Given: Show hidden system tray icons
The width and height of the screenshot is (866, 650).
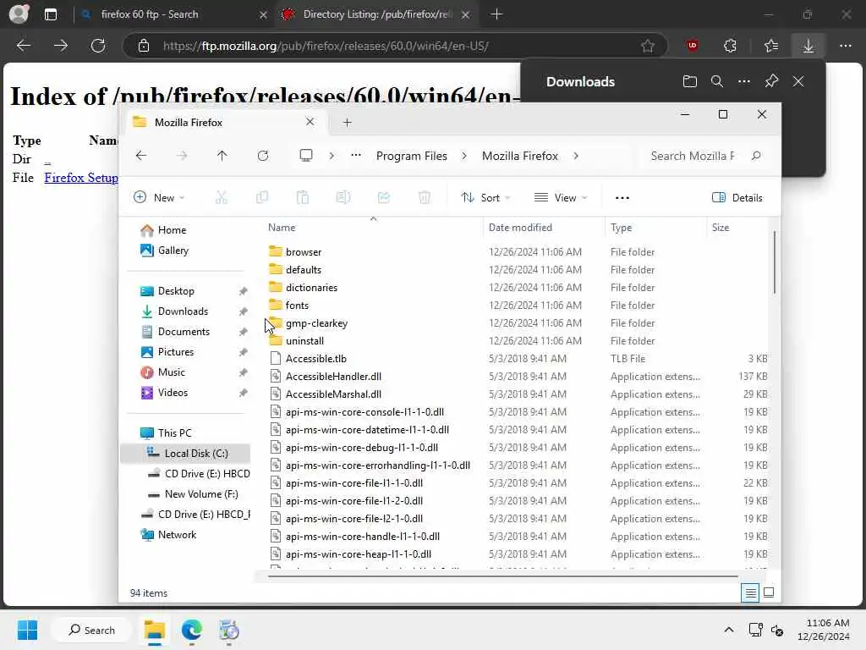Looking at the screenshot, I should [729, 630].
